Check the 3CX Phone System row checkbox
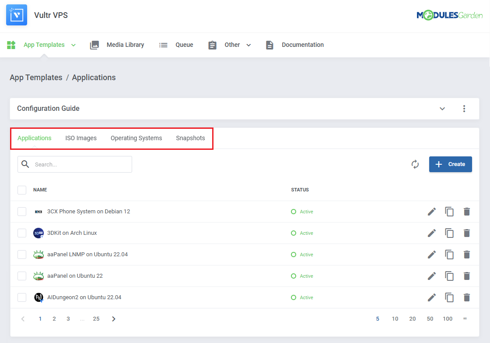The image size is (490, 343). pyautogui.click(x=22, y=212)
